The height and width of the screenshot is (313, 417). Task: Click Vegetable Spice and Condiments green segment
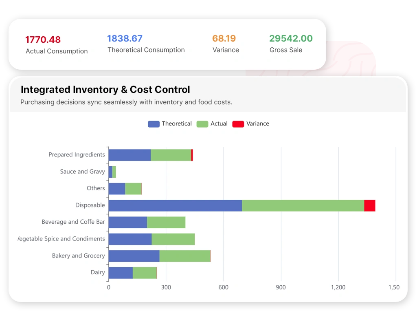(173, 239)
